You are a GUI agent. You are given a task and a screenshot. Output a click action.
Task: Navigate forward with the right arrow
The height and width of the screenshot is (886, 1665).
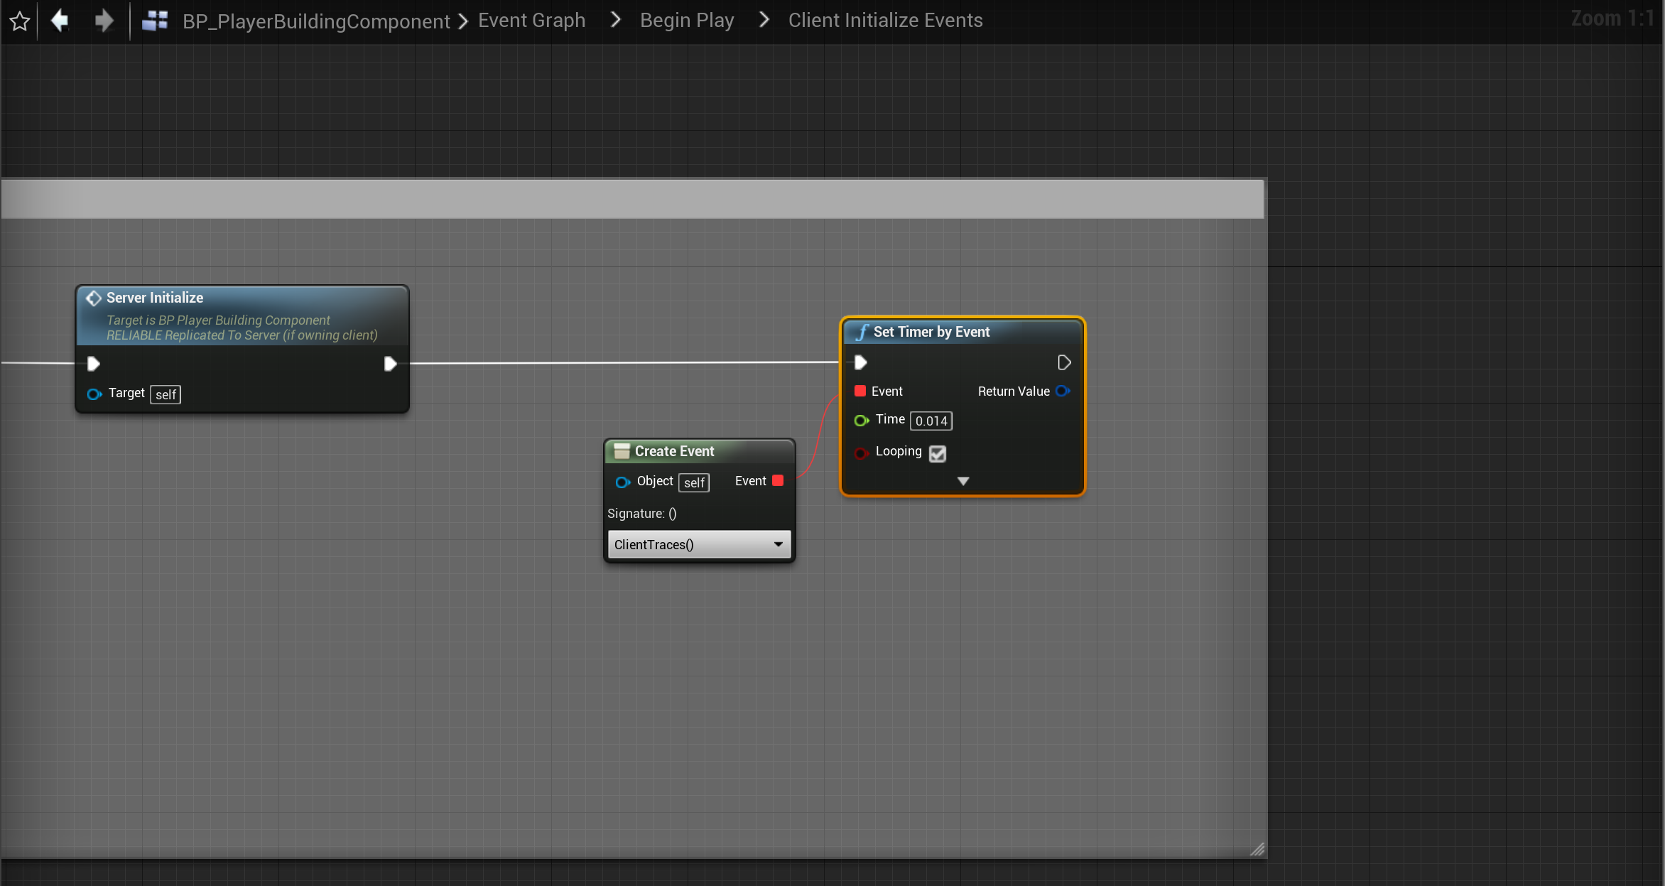[x=104, y=21]
